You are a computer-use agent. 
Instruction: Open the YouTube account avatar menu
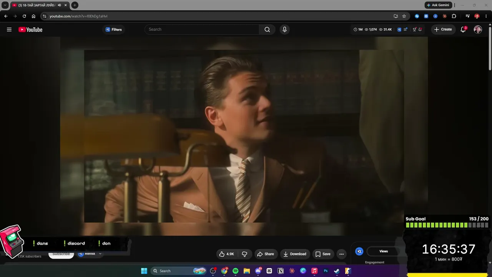(x=478, y=30)
